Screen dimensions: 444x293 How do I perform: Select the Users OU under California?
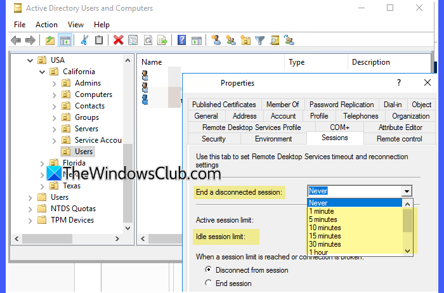78,152
